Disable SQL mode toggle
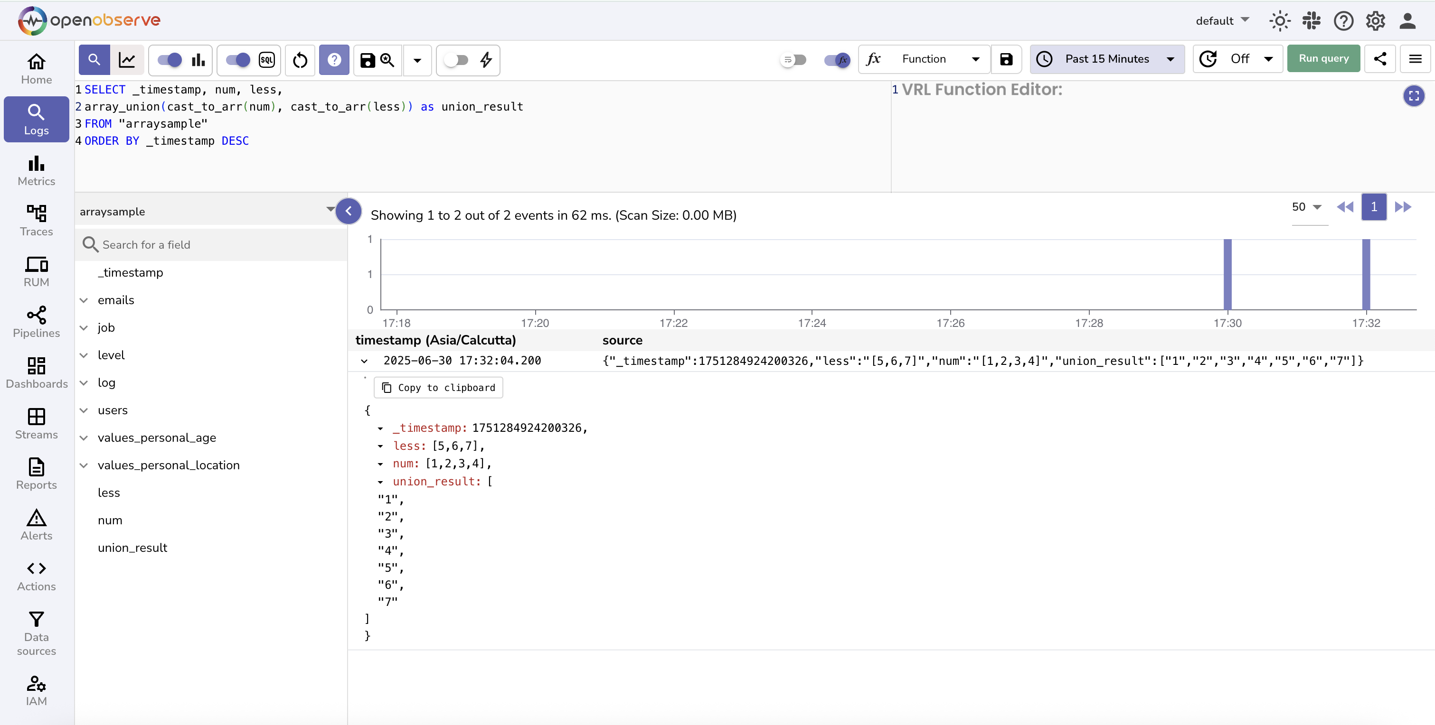Viewport: 1435px width, 725px height. 238,60
